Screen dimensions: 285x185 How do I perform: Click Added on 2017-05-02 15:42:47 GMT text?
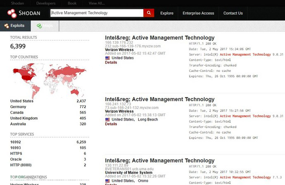135,53
